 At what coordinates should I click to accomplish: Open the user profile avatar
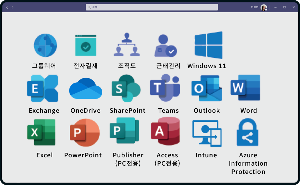[264, 8]
